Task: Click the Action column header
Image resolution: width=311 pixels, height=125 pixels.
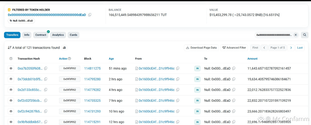Action: pos(63,59)
